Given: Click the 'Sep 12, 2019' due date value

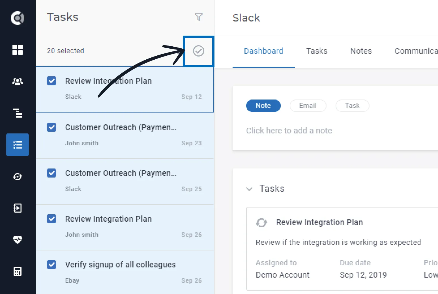Looking at the screenshot, I should [x=363, y=275].
